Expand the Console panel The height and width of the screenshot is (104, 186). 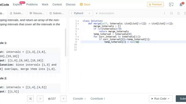pyautogui.click(x=79, y=99)
